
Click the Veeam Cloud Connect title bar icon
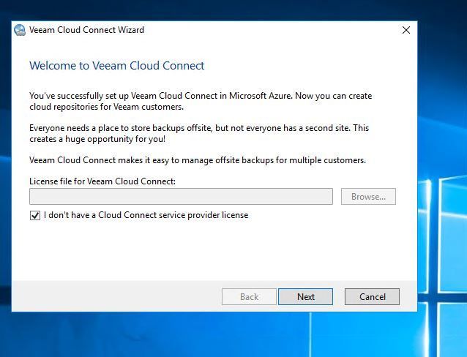[x=20, y=30]
